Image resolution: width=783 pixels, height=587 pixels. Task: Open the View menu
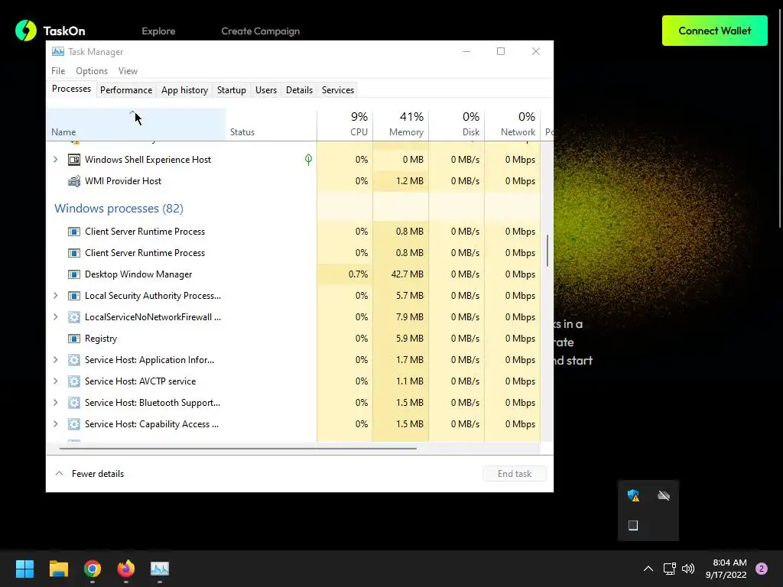click(x=128, y=71)
